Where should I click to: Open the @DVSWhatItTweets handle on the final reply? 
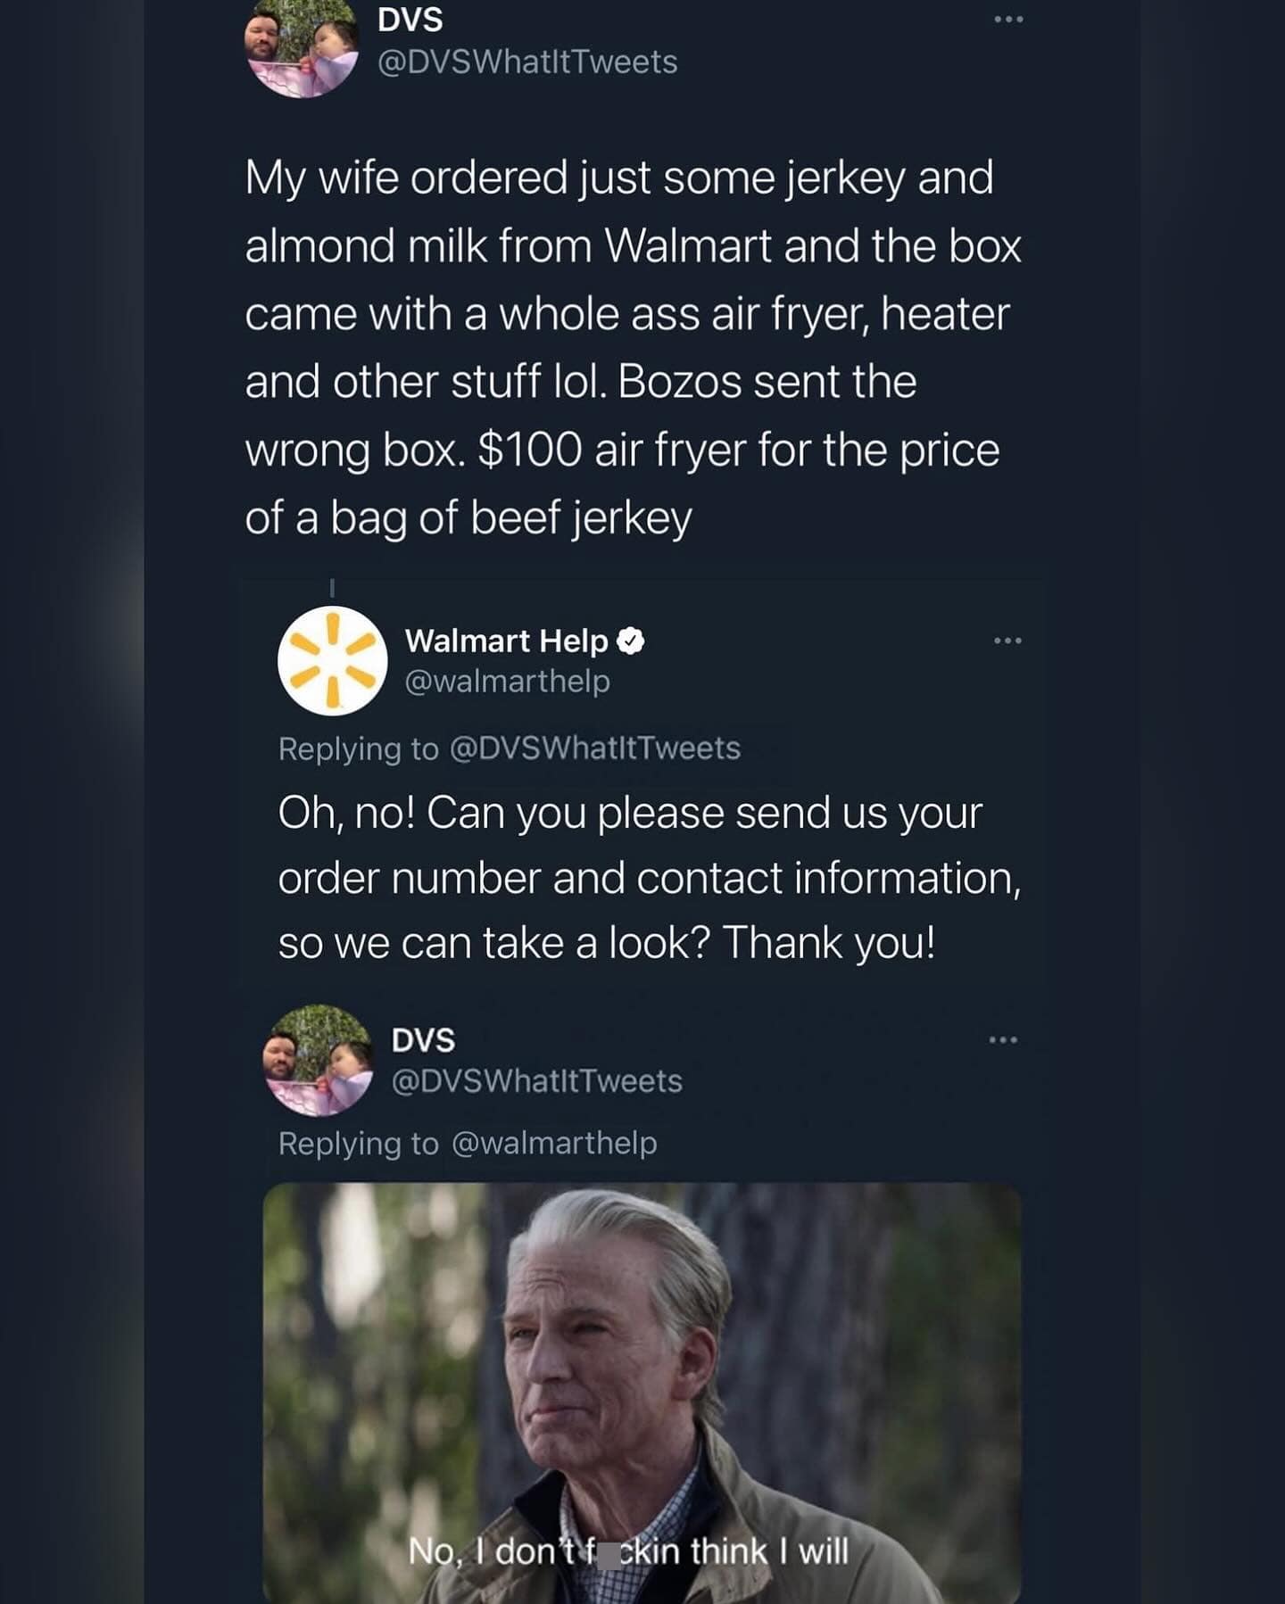536,1081
